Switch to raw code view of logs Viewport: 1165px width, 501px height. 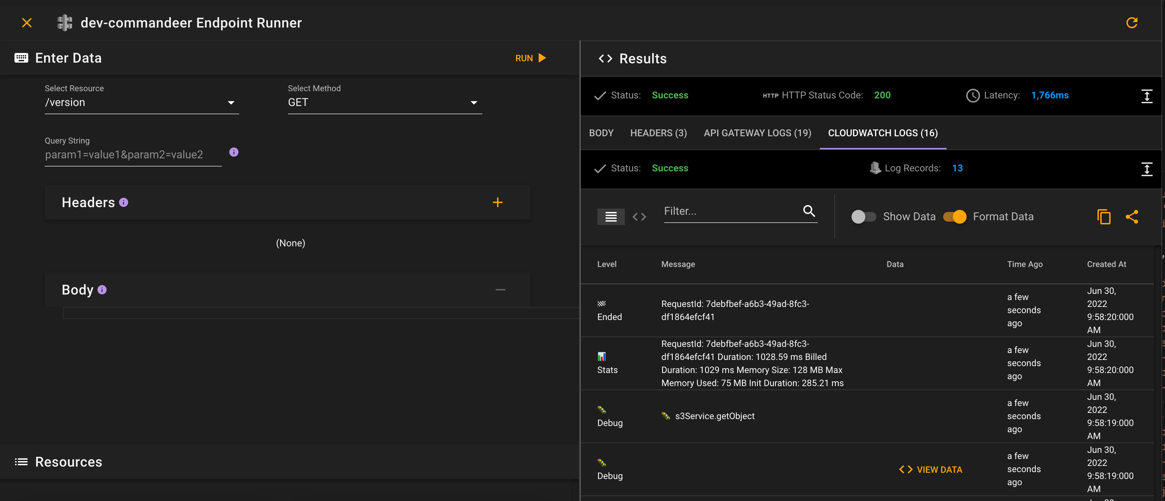[639, 217]
